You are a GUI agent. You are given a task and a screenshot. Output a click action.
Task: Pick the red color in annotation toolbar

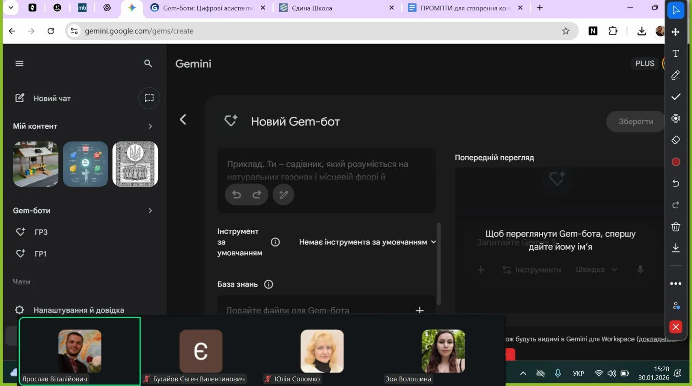(x=676, y=162)
